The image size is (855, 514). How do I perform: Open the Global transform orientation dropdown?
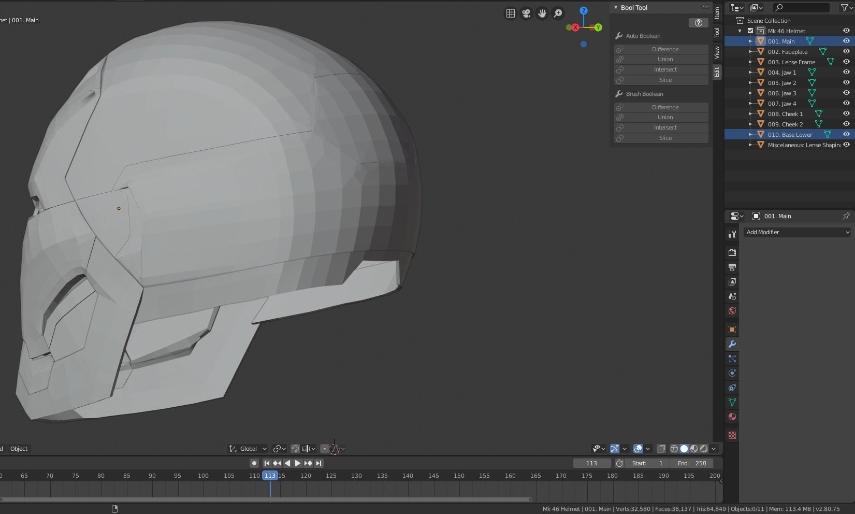point(248,449)
